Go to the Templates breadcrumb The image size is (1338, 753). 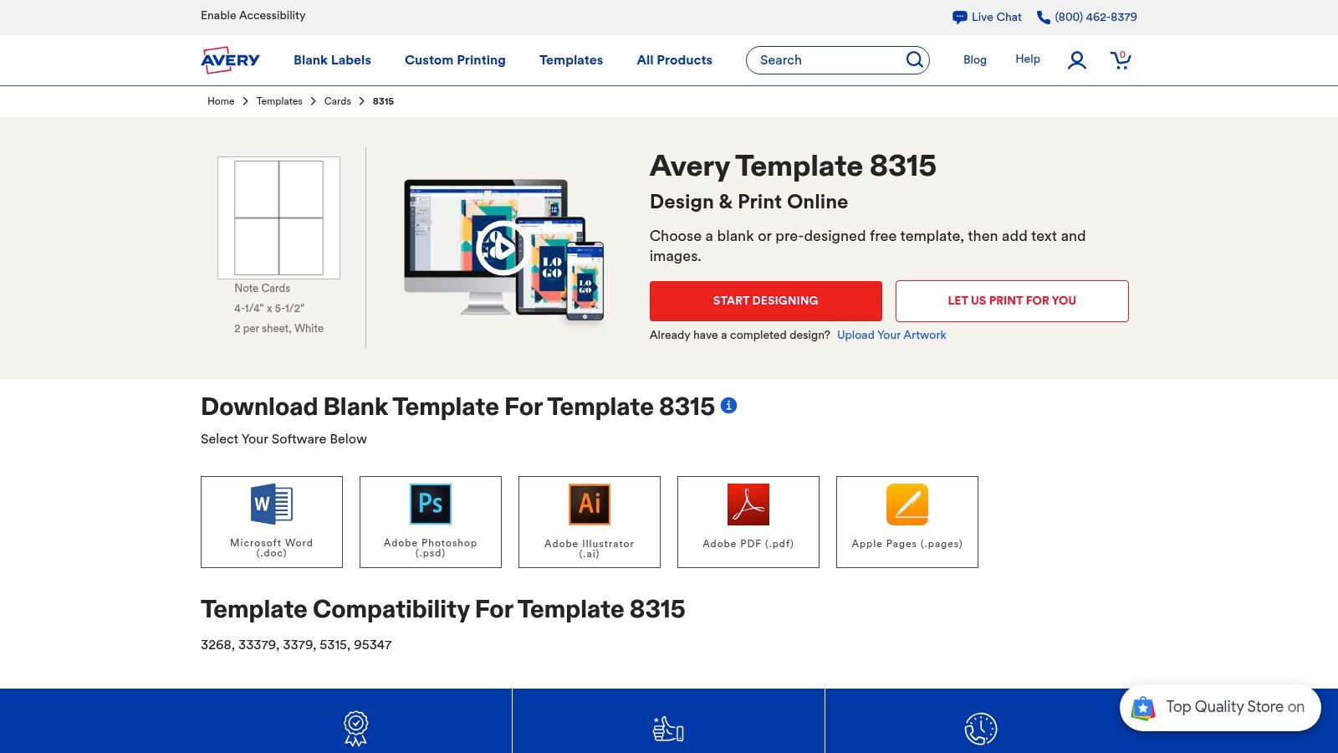click(279, 101)
